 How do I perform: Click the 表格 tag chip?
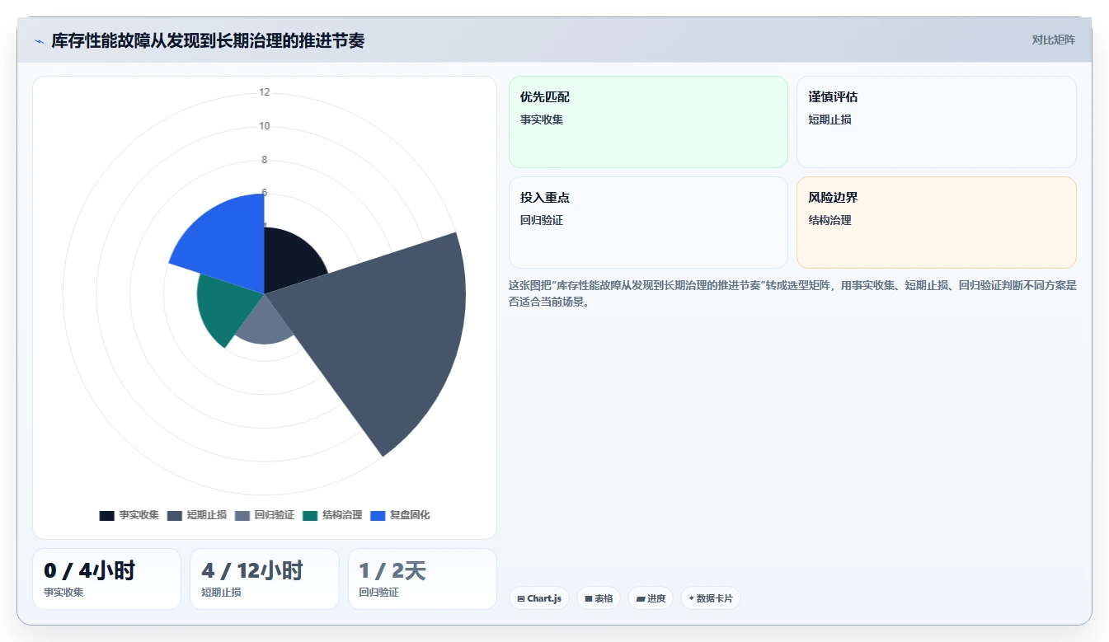[x=599, y=598]
